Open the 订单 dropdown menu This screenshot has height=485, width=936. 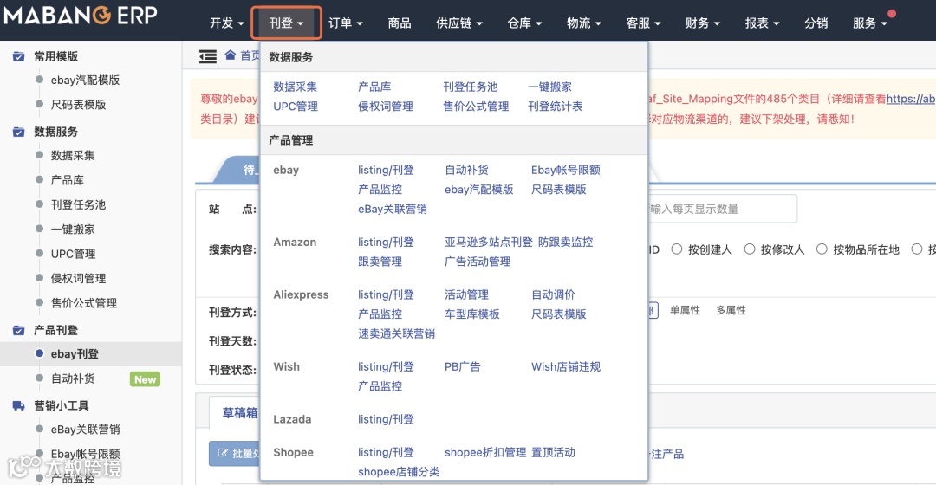tap(346, 23)
